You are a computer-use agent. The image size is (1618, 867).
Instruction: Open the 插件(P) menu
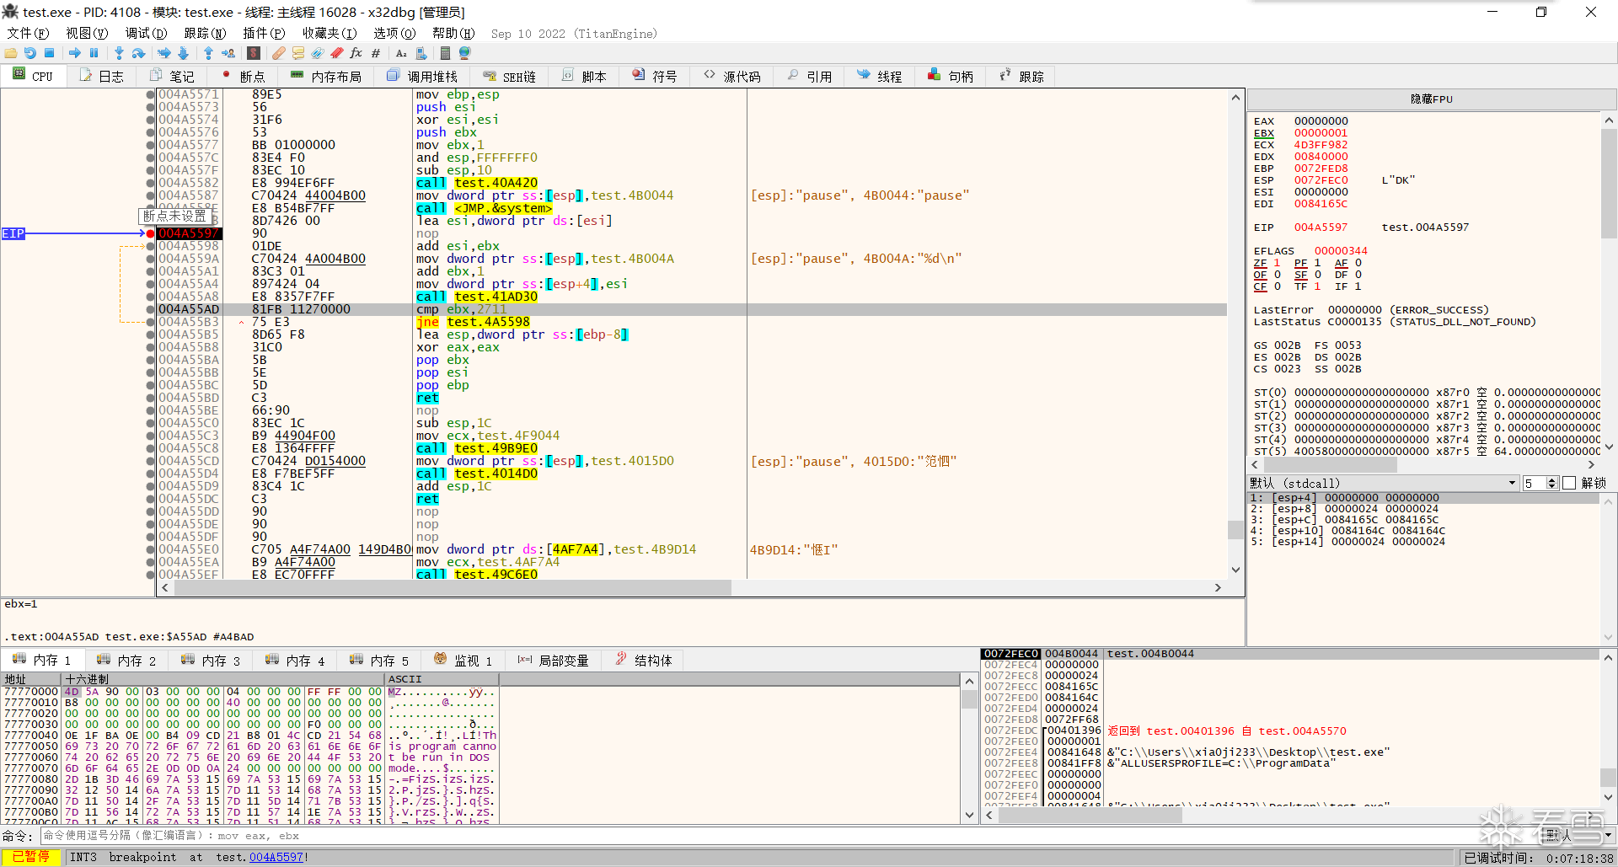point(264,33)
